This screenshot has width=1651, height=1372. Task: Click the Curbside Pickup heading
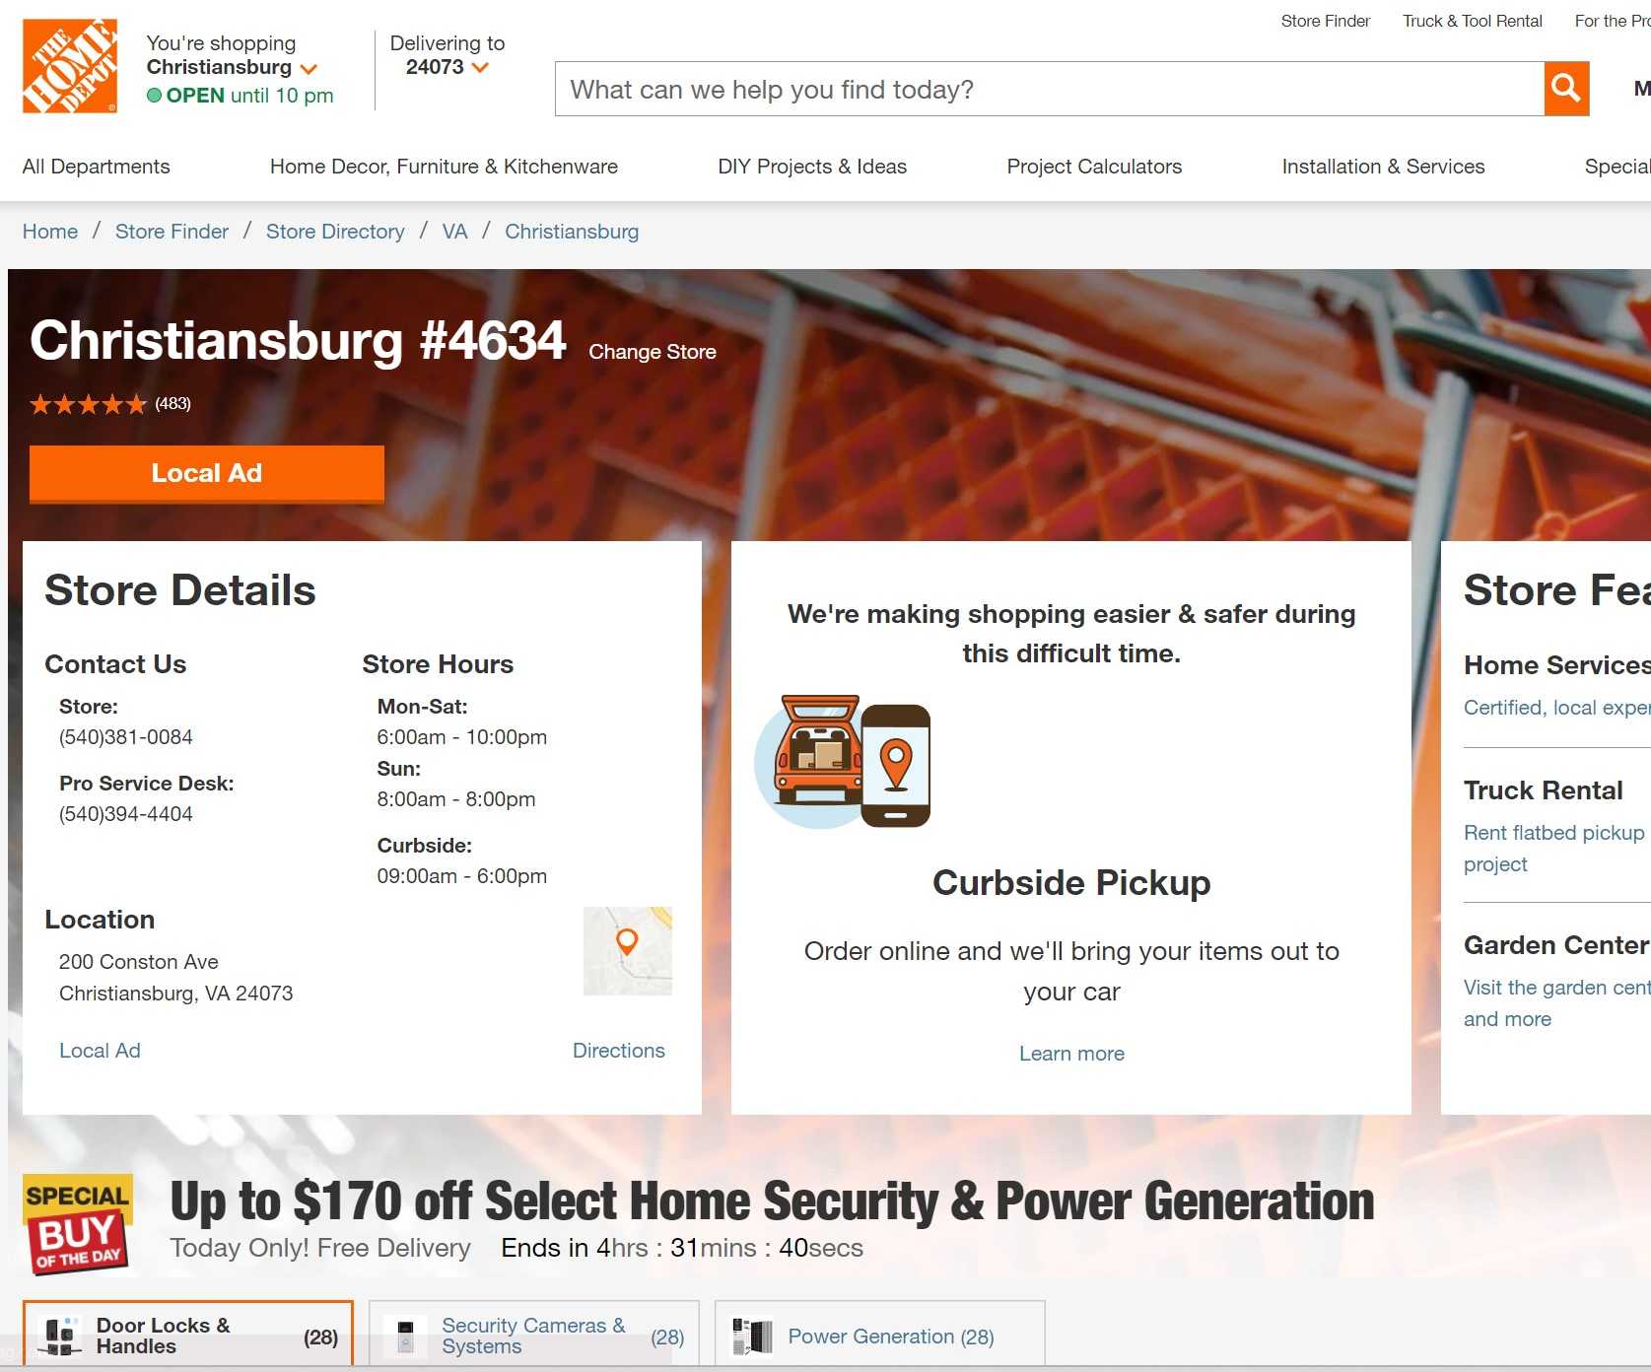pyautogui.click(x=1071, y=883)
